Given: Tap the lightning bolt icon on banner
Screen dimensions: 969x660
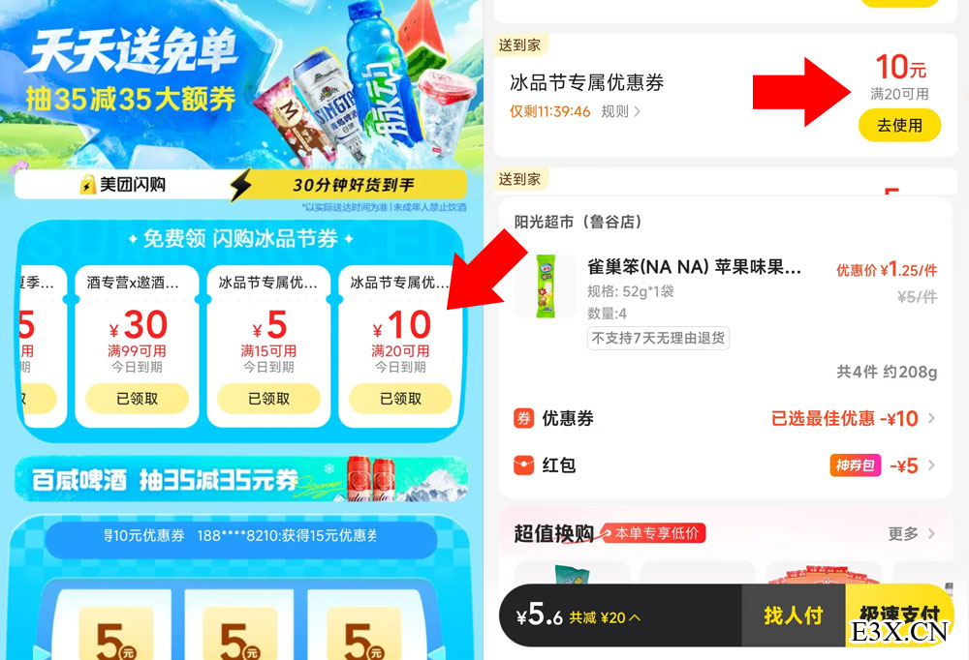Looking at the screenshot, I should (x=241, y=185).
